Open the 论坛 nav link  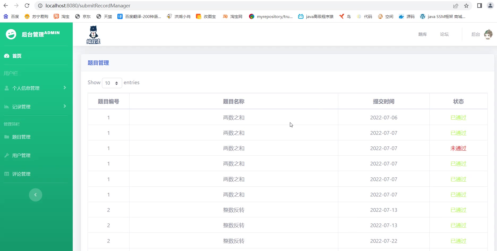click(444, 34)
